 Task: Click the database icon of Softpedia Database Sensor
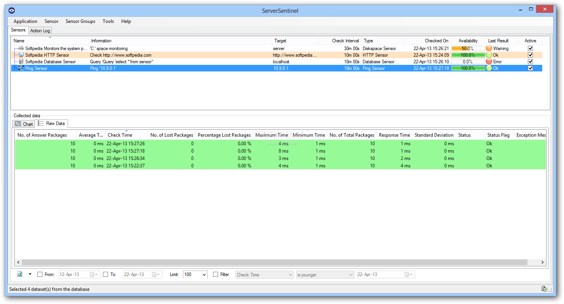(21, 62)
